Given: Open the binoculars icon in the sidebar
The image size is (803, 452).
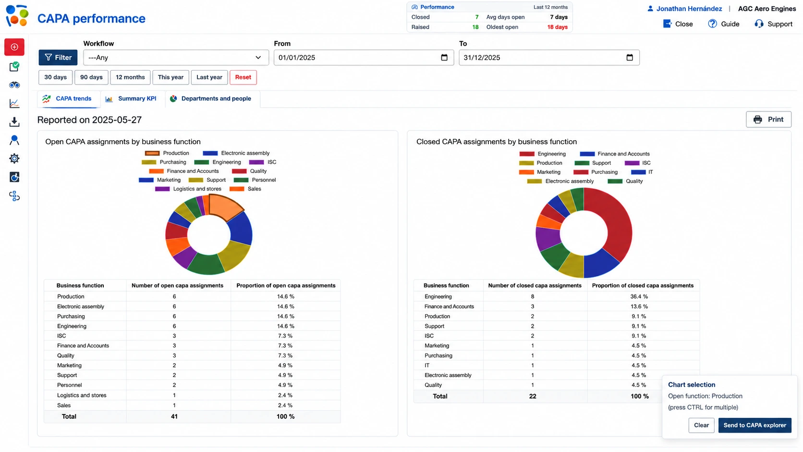Looking at the screenshot, I should click(x=14, y=85).
